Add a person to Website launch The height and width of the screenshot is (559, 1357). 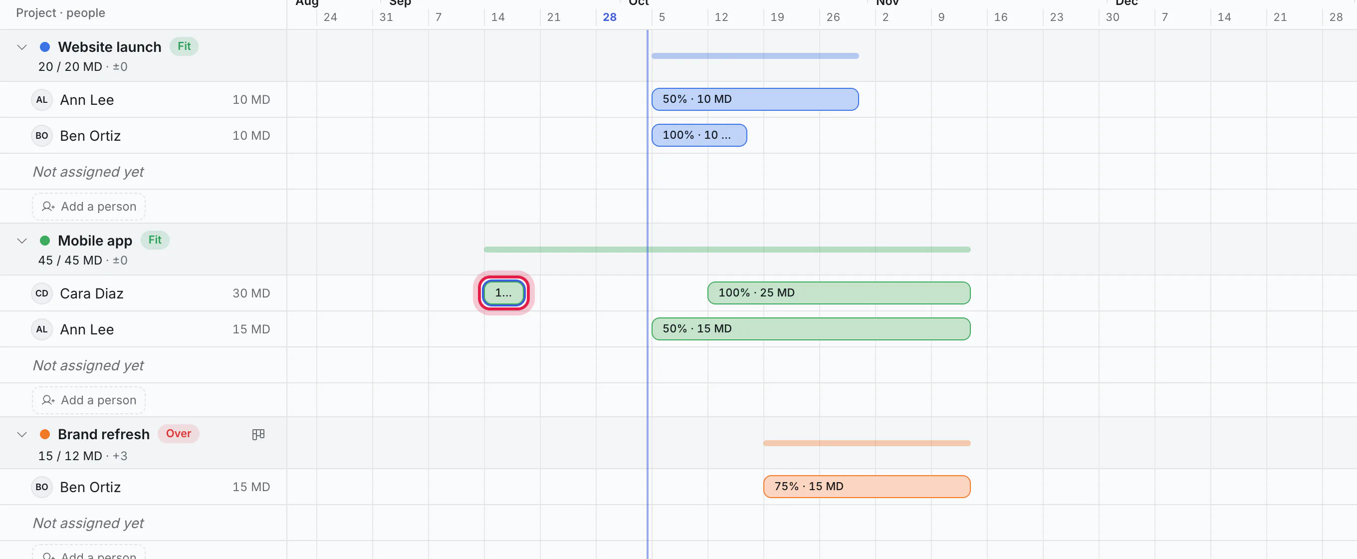88,207
